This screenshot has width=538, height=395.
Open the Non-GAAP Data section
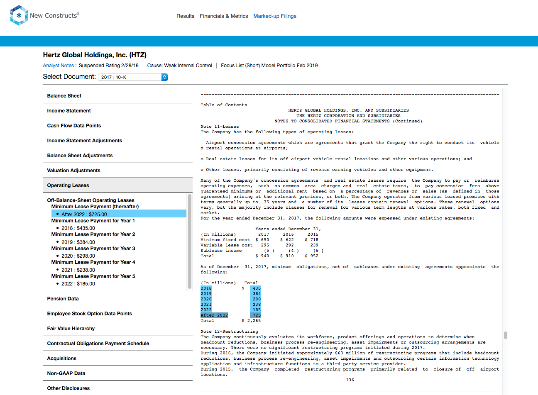[x=118, y=373]
